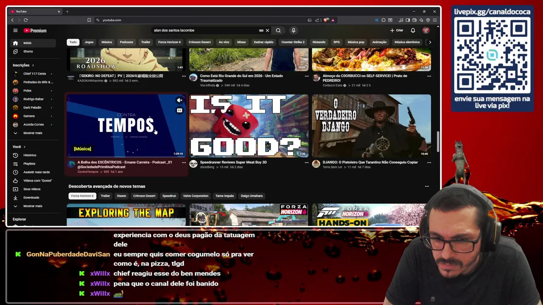
Task: Unmute the ContraTempos preview with the speaker icon
Action: (179, 100)
